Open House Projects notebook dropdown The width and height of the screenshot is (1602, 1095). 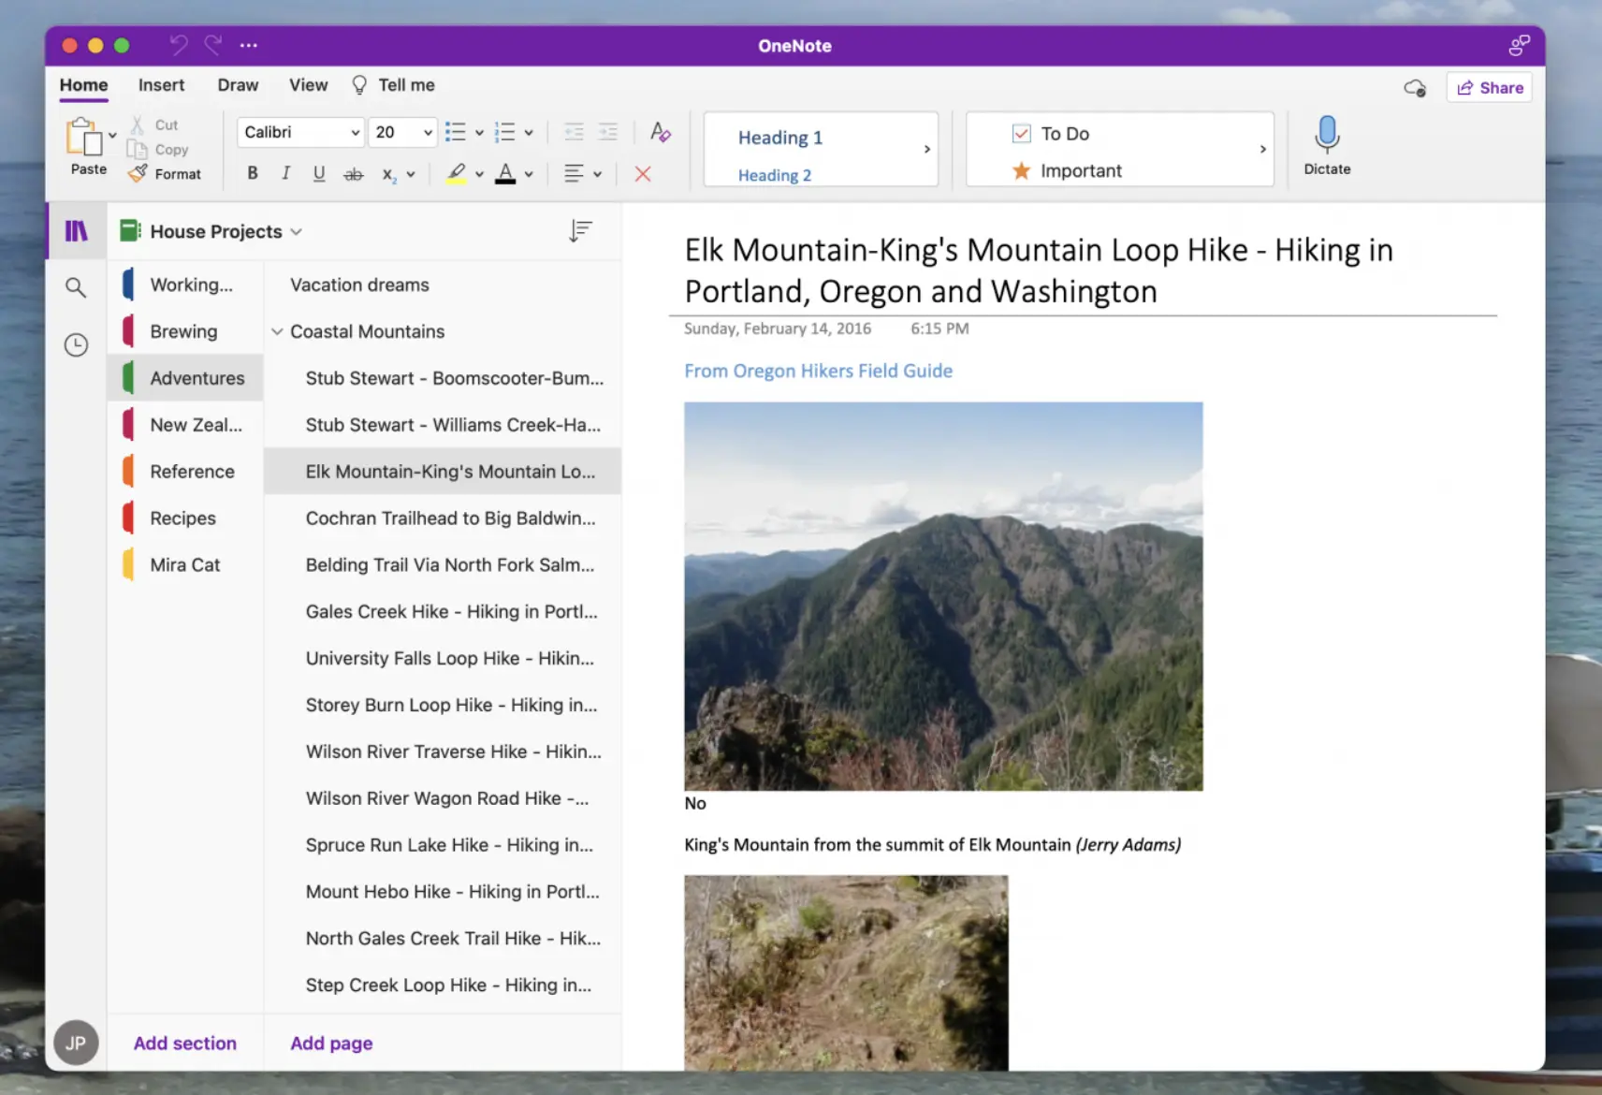click(x=211, y=231)
